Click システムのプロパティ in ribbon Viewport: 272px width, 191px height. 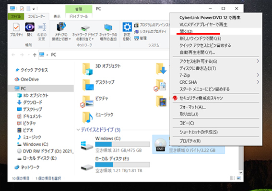tap(150, 31)
